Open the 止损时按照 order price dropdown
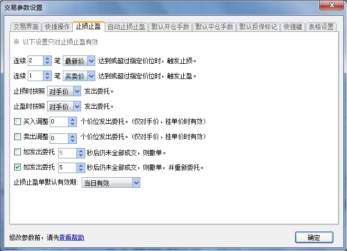The height and width of the screenshot is (251, 347). tap(64, 92)
